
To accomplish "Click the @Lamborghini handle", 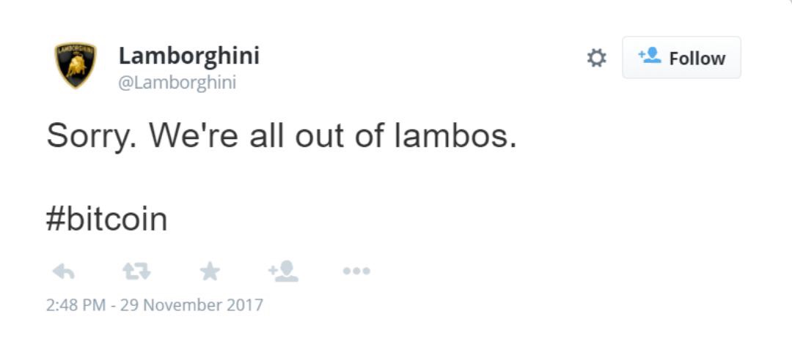I will click(177, 82).
